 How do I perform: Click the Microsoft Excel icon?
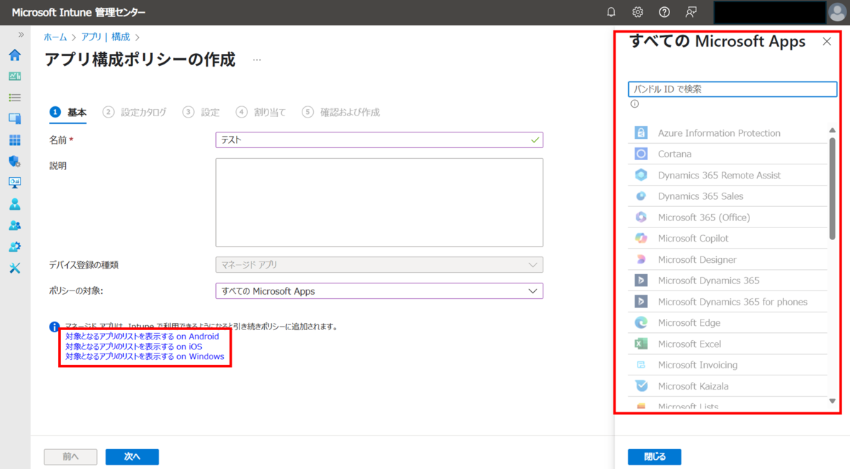coord(641,344)
